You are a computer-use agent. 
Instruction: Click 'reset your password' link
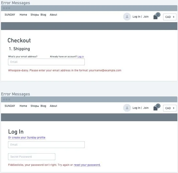tap(87, 165)
